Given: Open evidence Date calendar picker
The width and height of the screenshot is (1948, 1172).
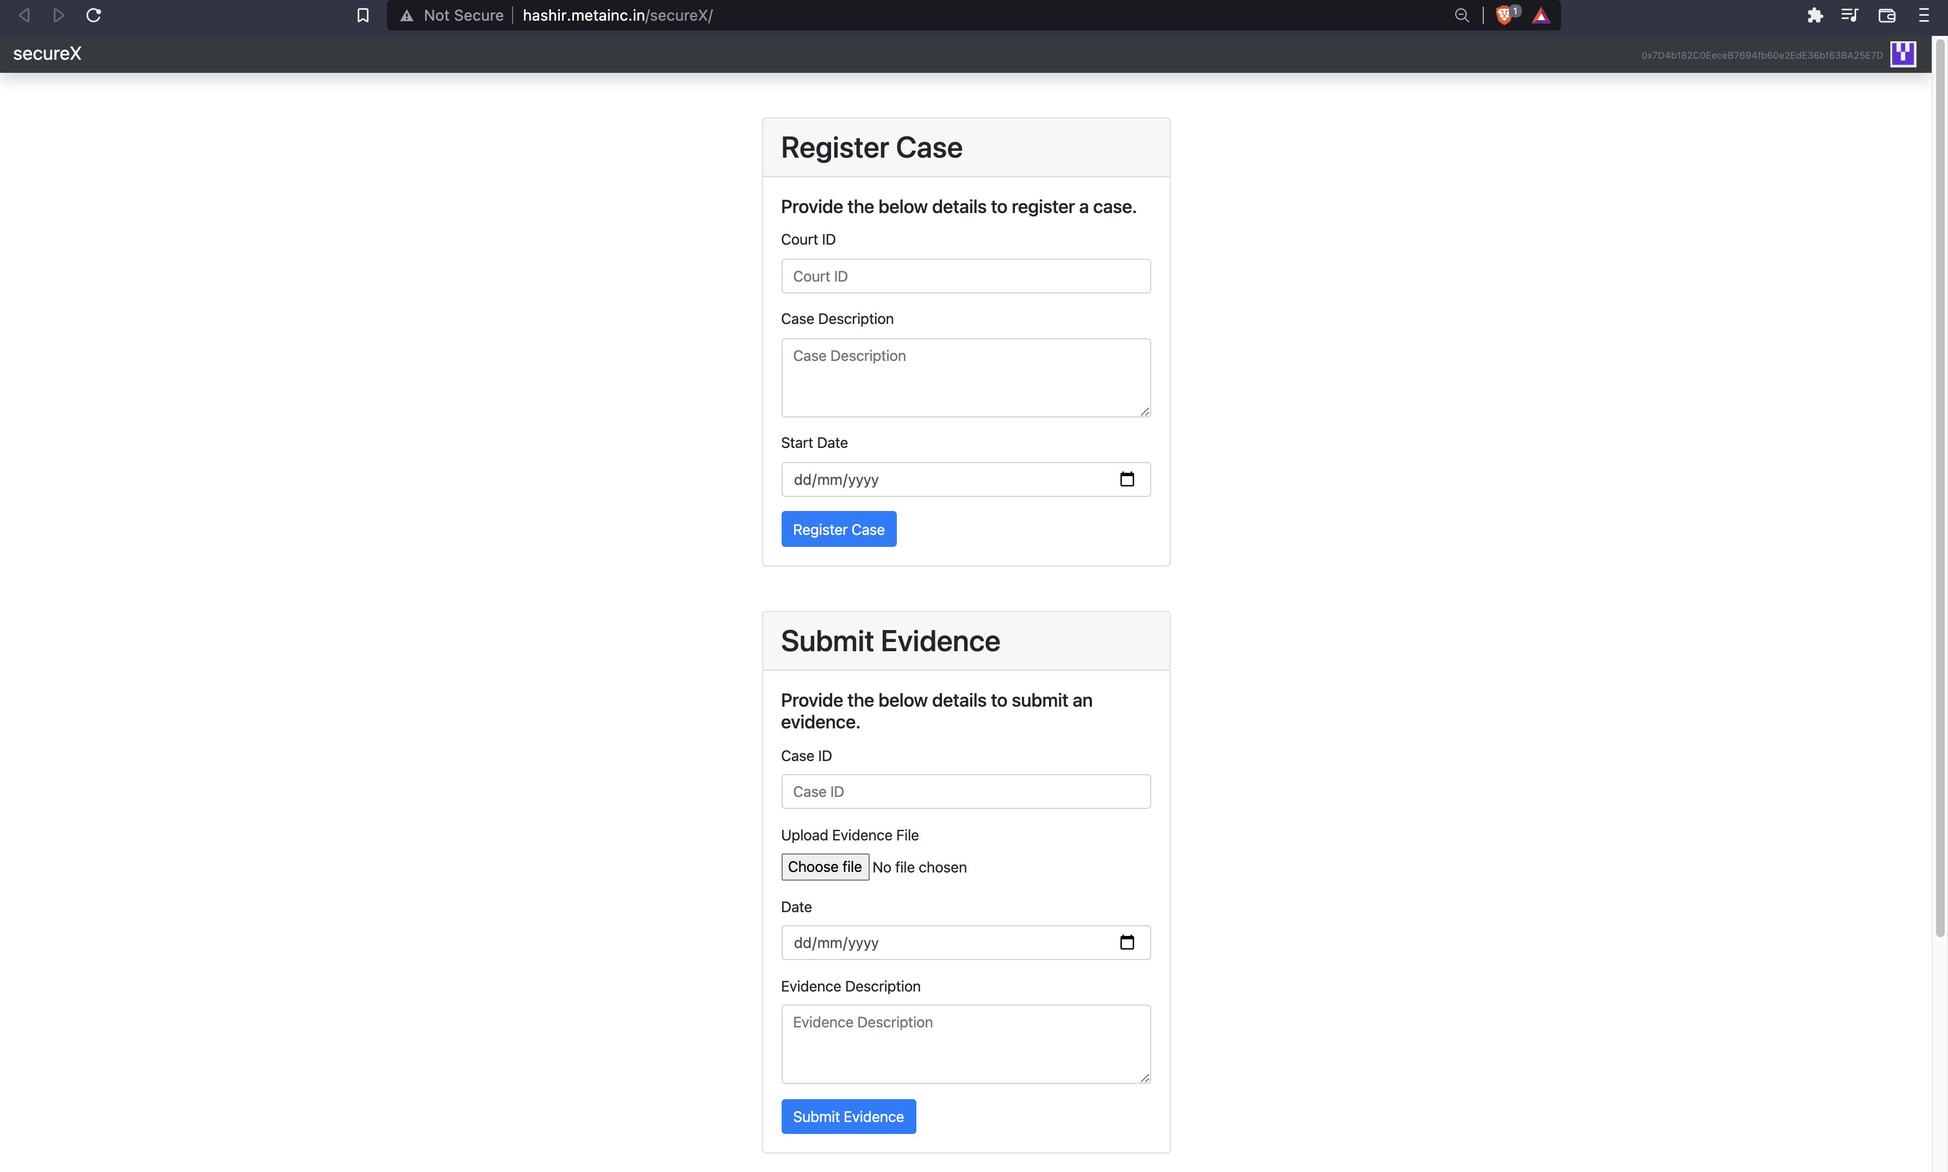Looking at the screenshot, I should point(1127,942).
